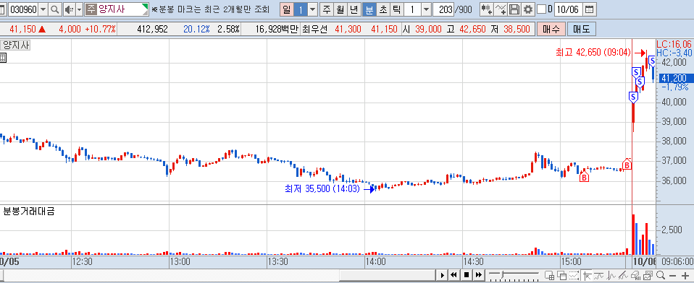Open the date calendar picker icon

click(589, 9)
